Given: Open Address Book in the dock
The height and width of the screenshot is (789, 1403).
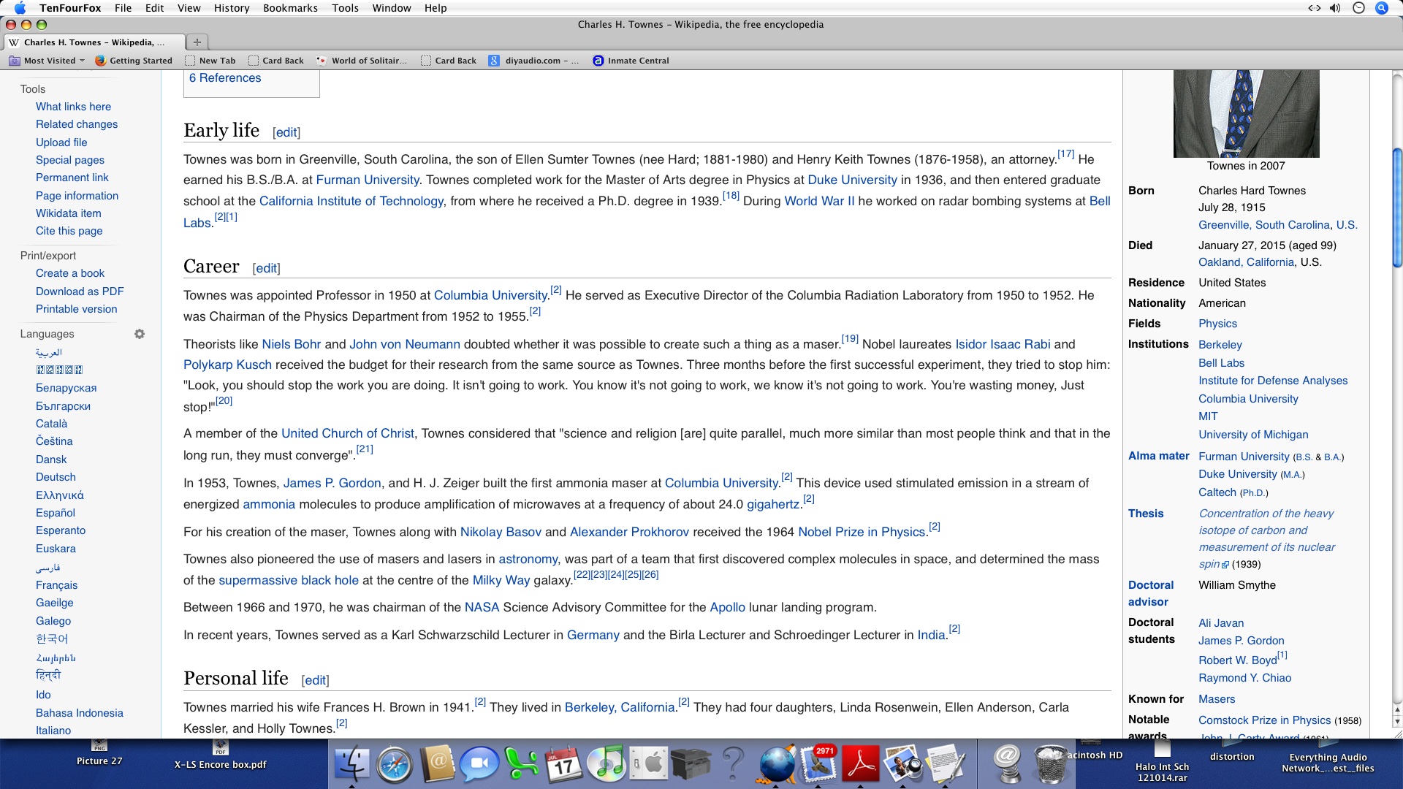Looking at the screenshot, I should coord(437,764).
